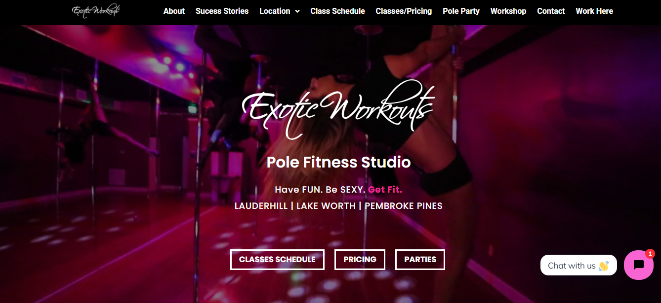
Task: Click the red notification badge on chat
Action: coord(650,254)
